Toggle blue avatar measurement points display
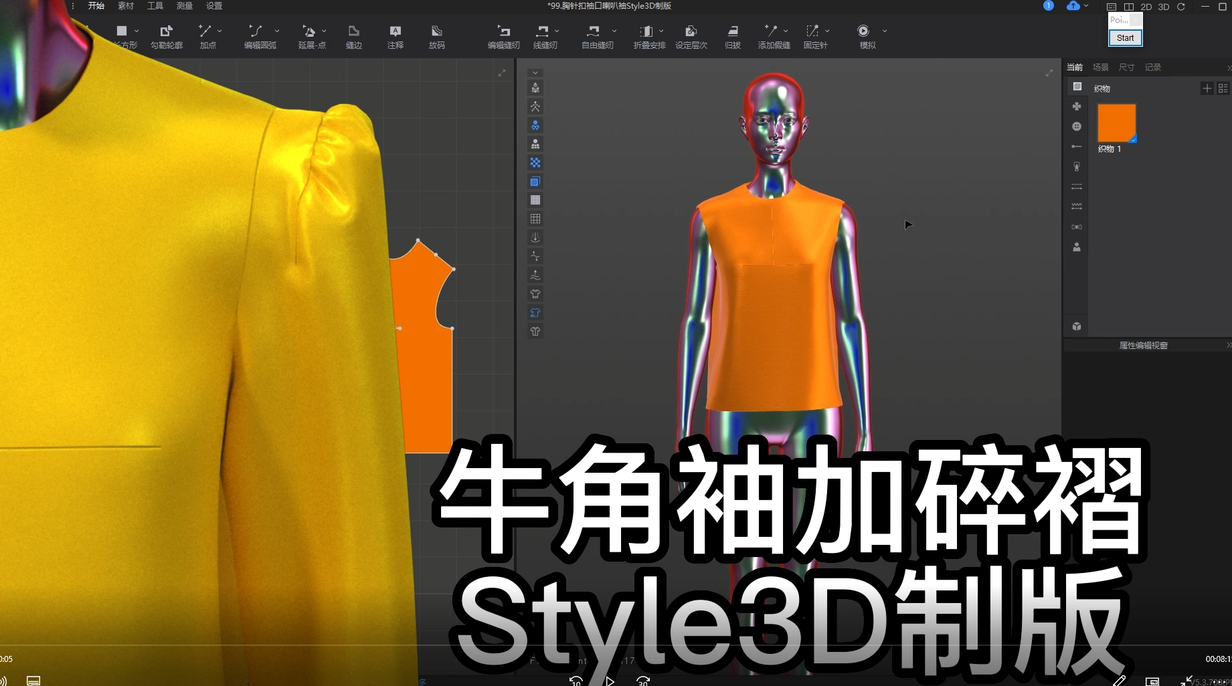 535,125
